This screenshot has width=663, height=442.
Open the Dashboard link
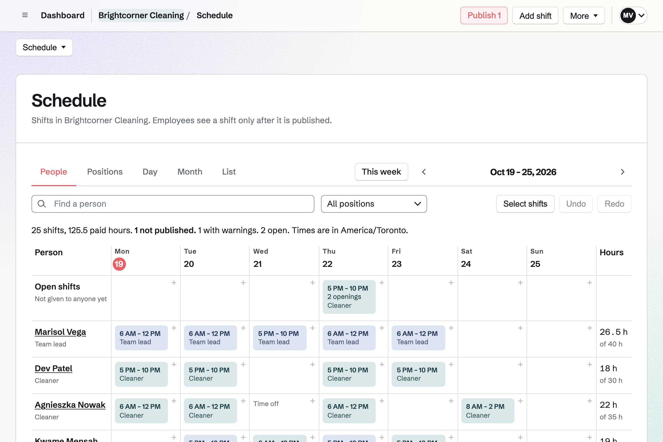tap(63, 15)
